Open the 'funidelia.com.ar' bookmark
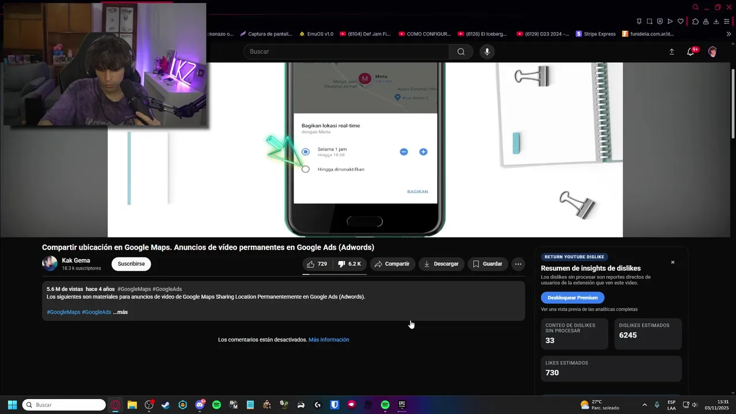This screenshot has width=736, height=414. pyautogui.click(x=648, y=34)
